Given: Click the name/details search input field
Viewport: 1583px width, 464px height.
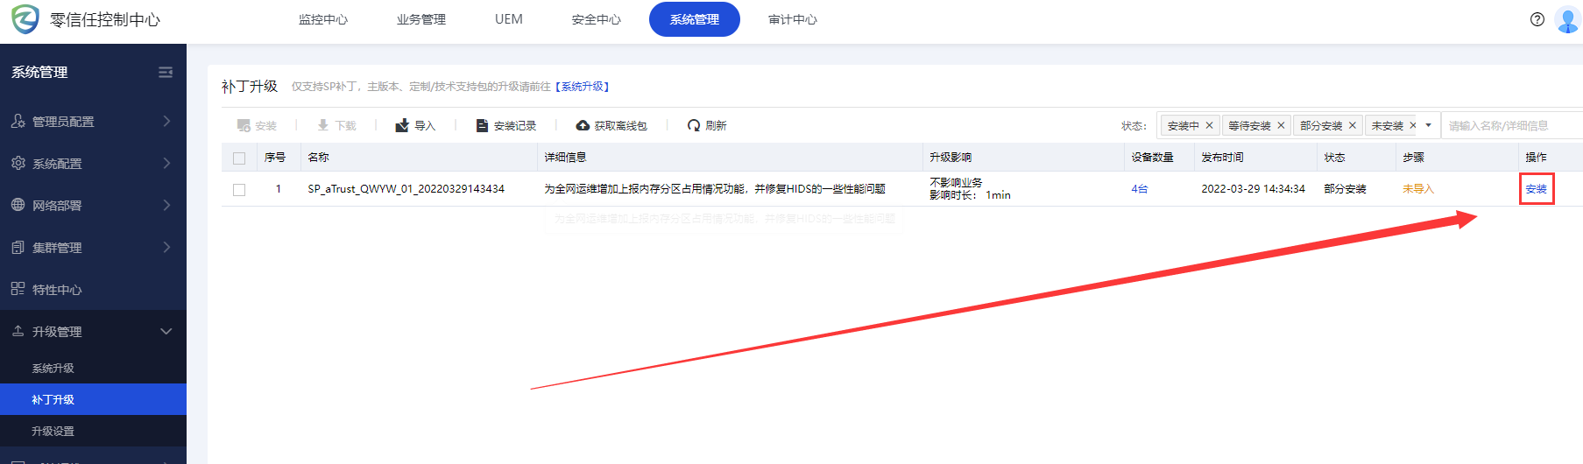Looking at the screenshot, I should (x=1510, y=126).
